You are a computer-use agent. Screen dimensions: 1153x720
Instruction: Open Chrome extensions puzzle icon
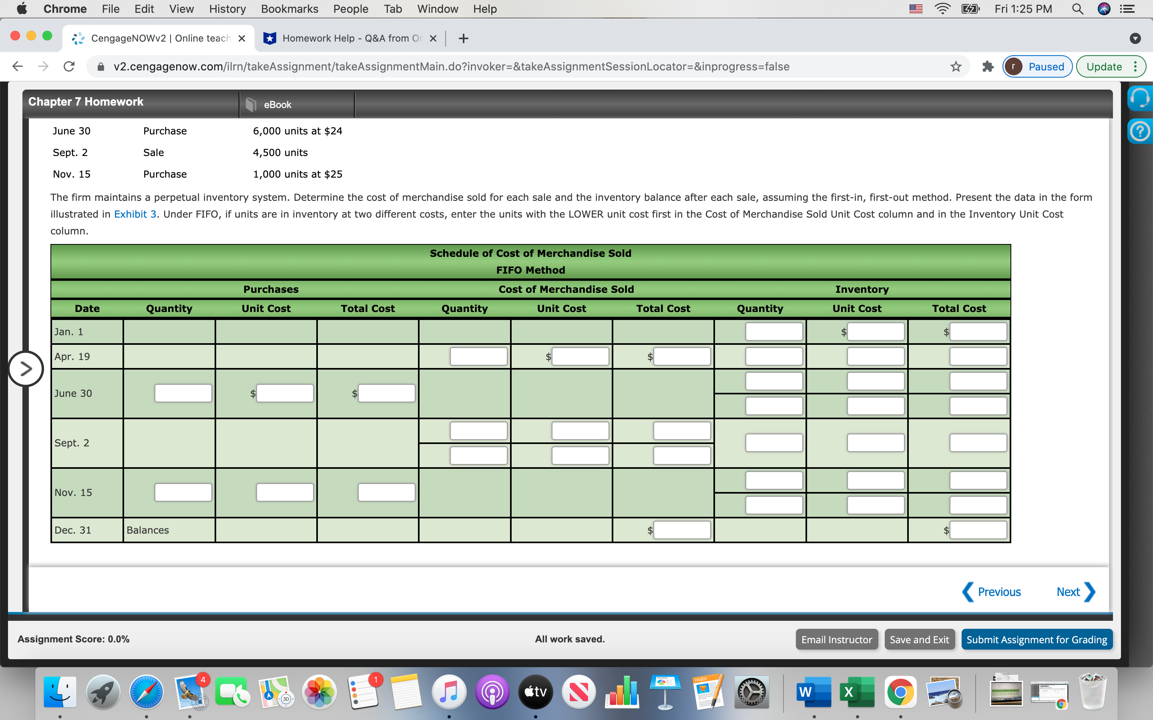[987, 66]
